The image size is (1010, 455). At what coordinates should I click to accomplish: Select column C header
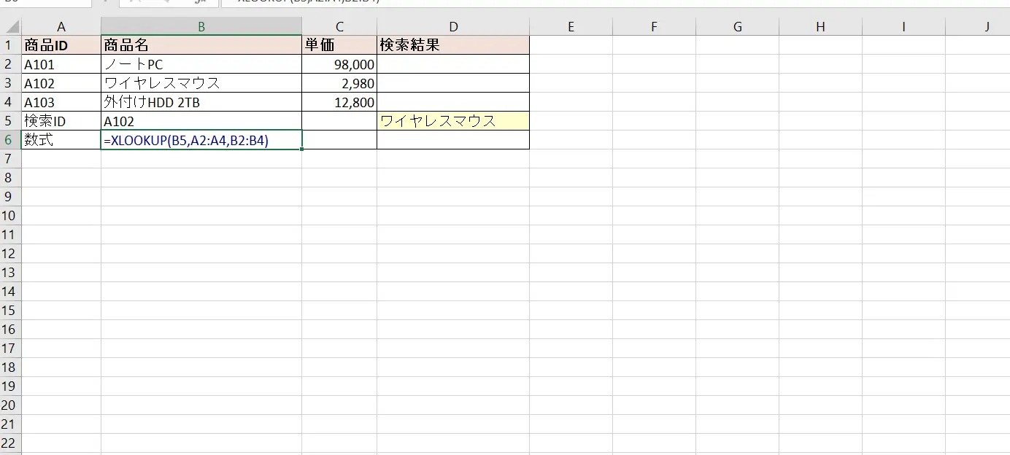point(339,27)
